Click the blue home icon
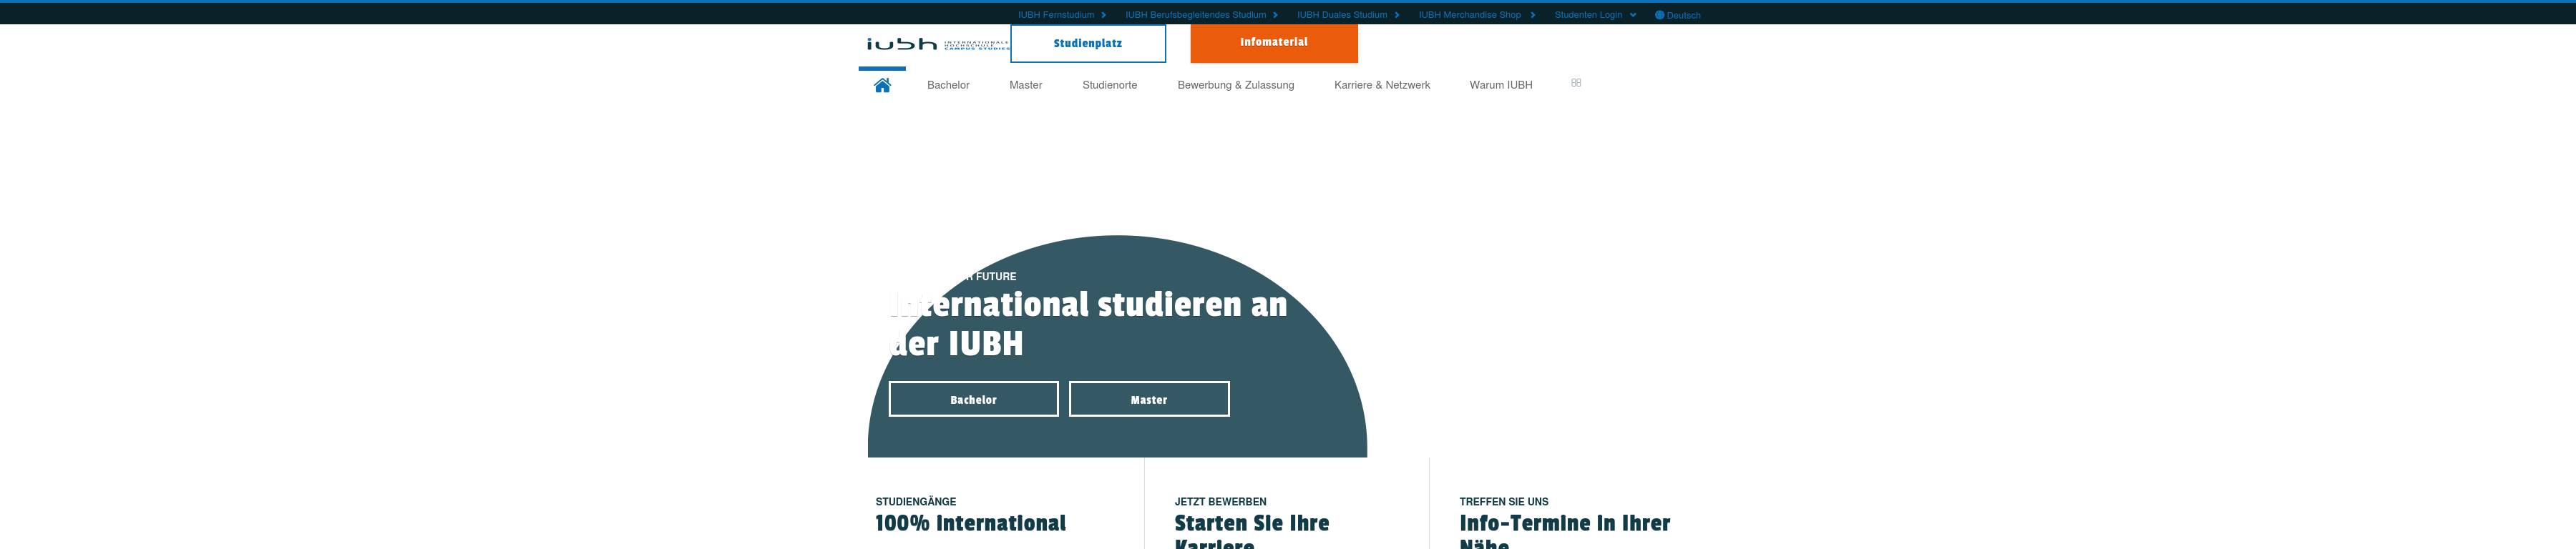 click(882, 86)
